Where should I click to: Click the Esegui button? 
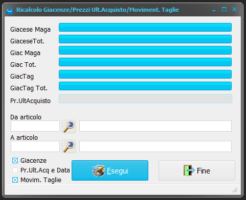[110, 170]
